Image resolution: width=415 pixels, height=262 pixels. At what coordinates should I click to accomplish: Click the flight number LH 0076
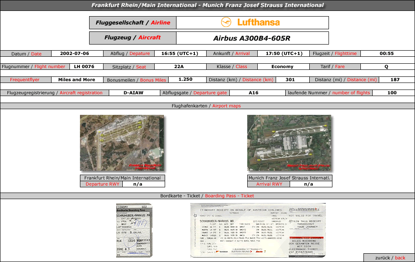point(84,67)
